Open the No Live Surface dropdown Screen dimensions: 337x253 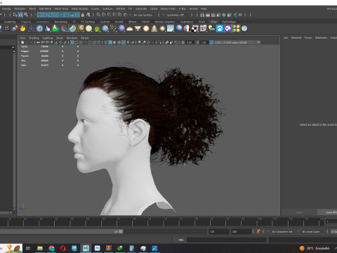click(143, 15)
